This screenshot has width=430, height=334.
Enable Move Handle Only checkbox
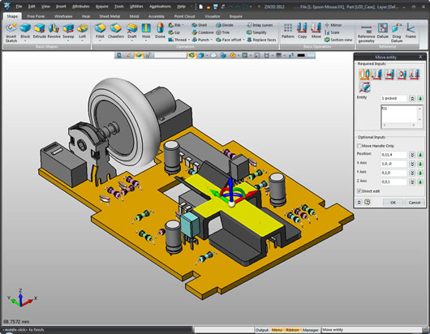point(359,146)
